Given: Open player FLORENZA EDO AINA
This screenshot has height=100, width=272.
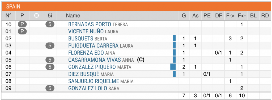Looking at the screenshot, I should [x=92, y=53].
